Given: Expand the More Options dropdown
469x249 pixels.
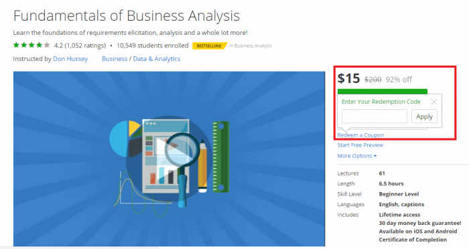Looking at the screenshot, I should coord(357,156).
